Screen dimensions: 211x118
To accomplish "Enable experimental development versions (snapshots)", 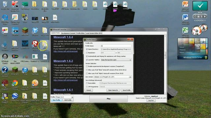I will click(x=87, y=66).
